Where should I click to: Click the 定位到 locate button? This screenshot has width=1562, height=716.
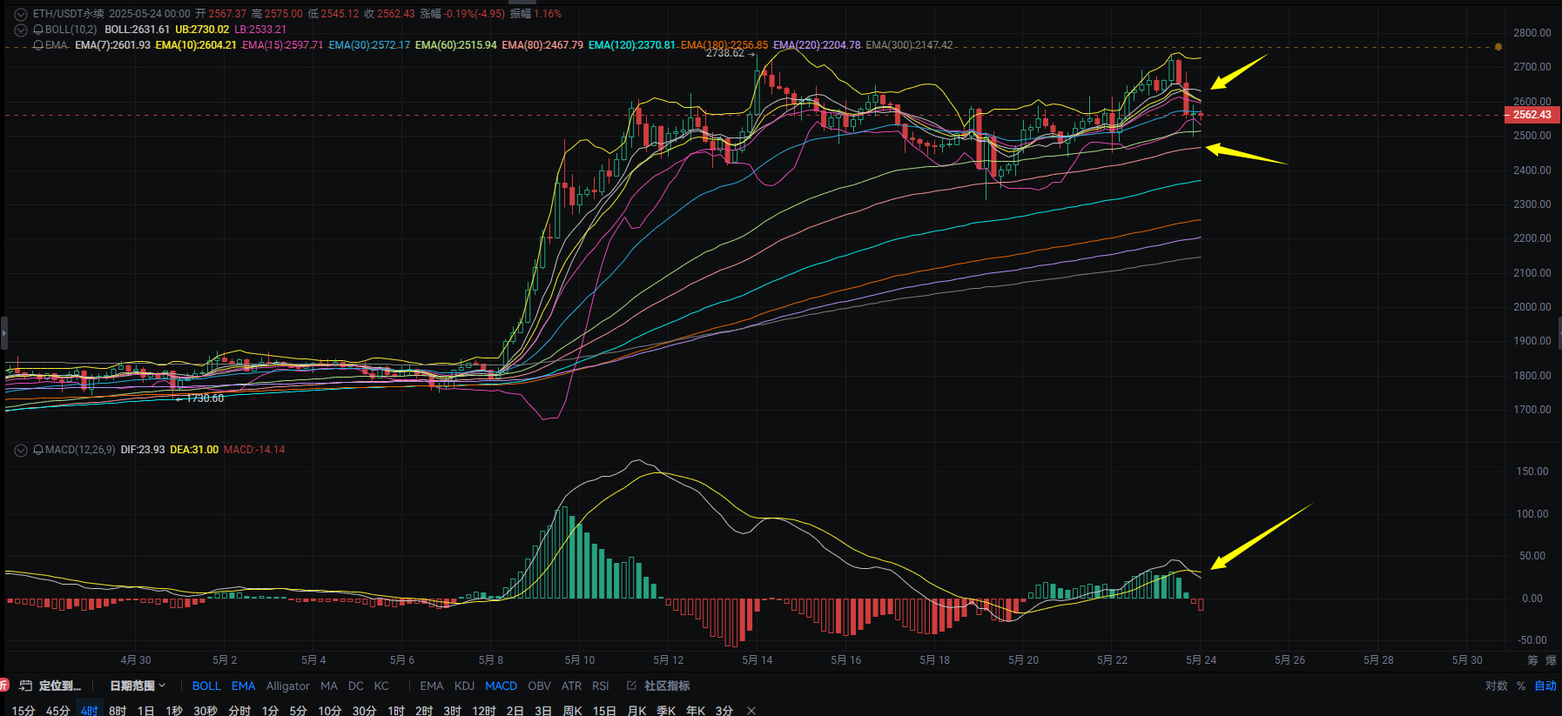(x=60, y=686)
